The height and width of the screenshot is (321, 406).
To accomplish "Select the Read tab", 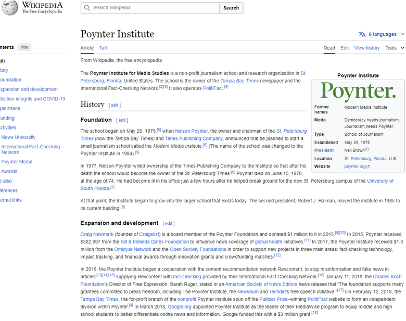I will 329,48.
